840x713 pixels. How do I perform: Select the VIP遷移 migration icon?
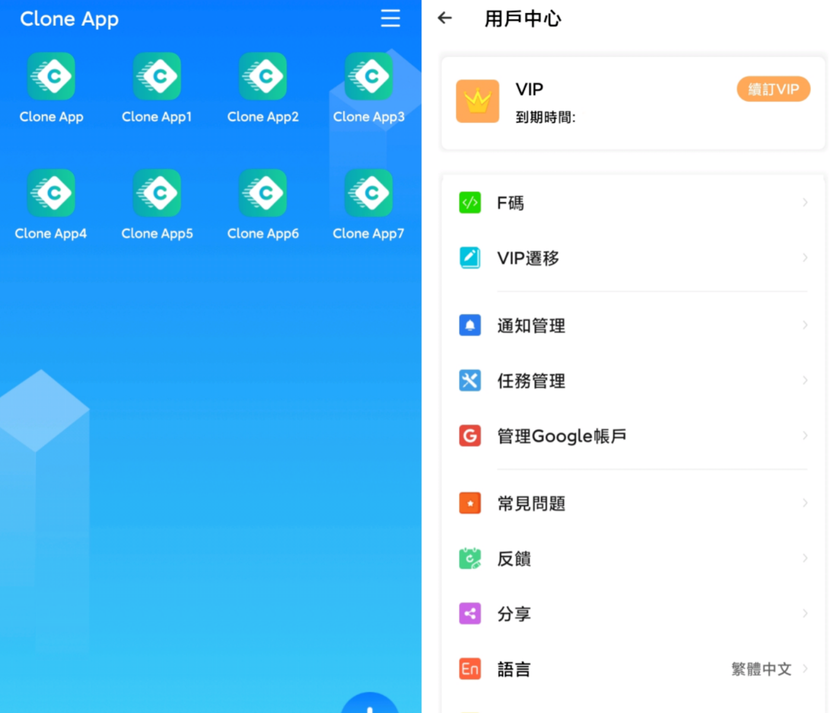470,258
